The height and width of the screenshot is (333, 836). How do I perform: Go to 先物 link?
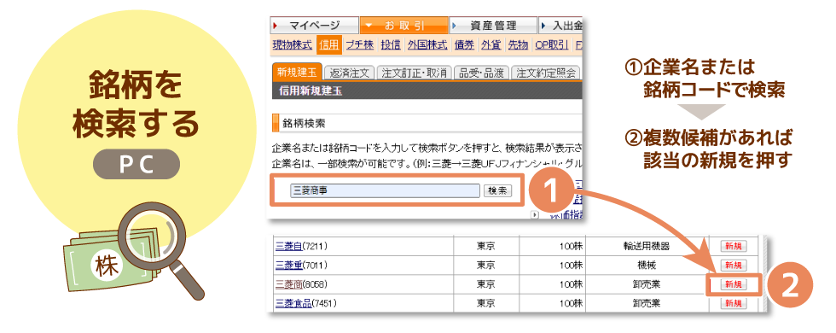coord(518,45)
